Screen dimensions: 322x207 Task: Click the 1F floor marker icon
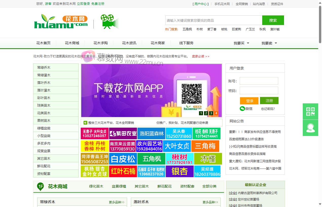[x=41, y=187]
